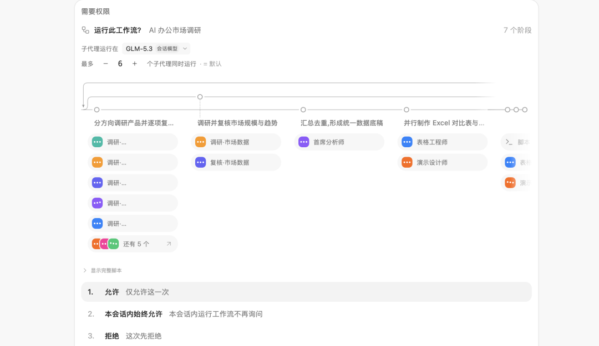Click the indigo 调研·... agent icon in first stage
This screenshot has height=346, width=599.
click(x=98, y=183)
